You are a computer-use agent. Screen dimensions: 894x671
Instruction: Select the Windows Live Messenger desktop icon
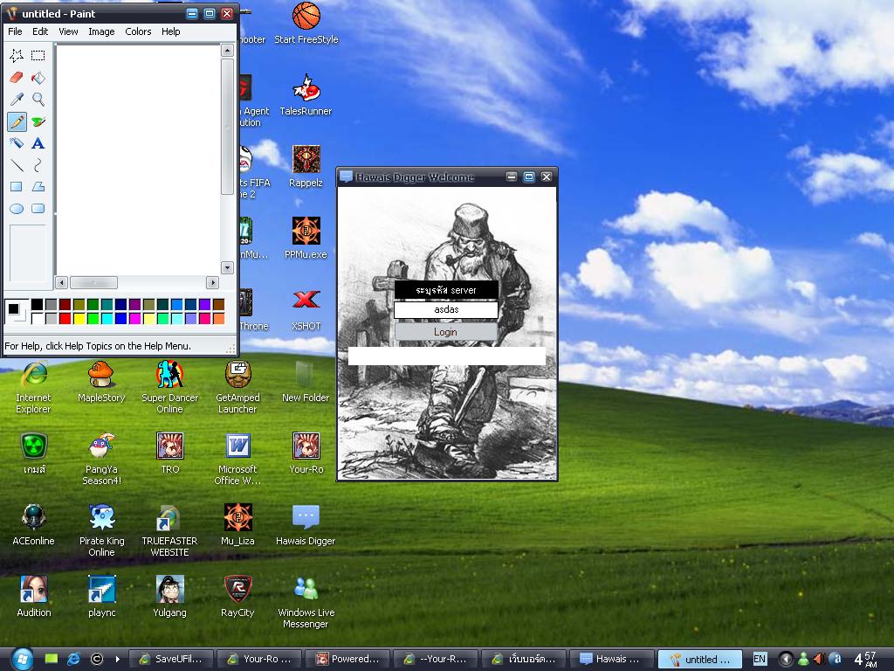tap(306, 603)
